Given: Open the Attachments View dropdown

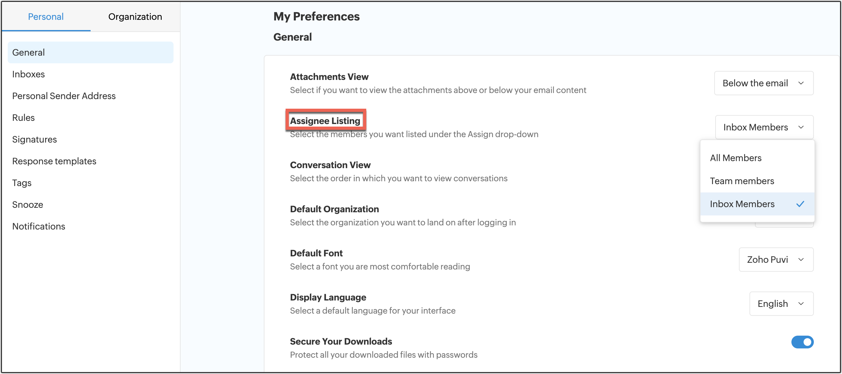Looking at the screenshot, I should pyautogui.click(x=763, y=83).
